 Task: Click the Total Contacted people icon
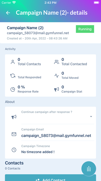click(56, 62)
